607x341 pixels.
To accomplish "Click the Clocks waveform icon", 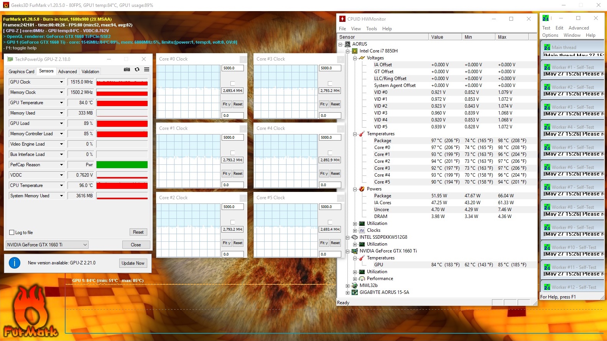I will click(362, 230).
